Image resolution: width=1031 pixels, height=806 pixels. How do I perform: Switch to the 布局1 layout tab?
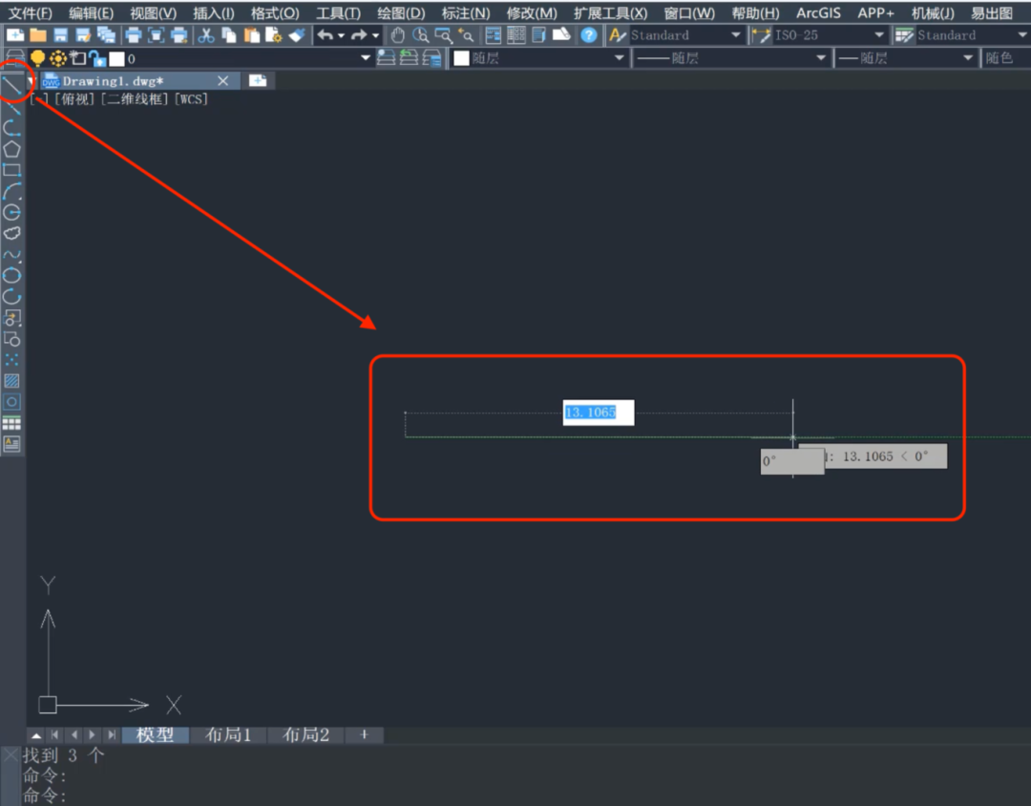[228, 734]
